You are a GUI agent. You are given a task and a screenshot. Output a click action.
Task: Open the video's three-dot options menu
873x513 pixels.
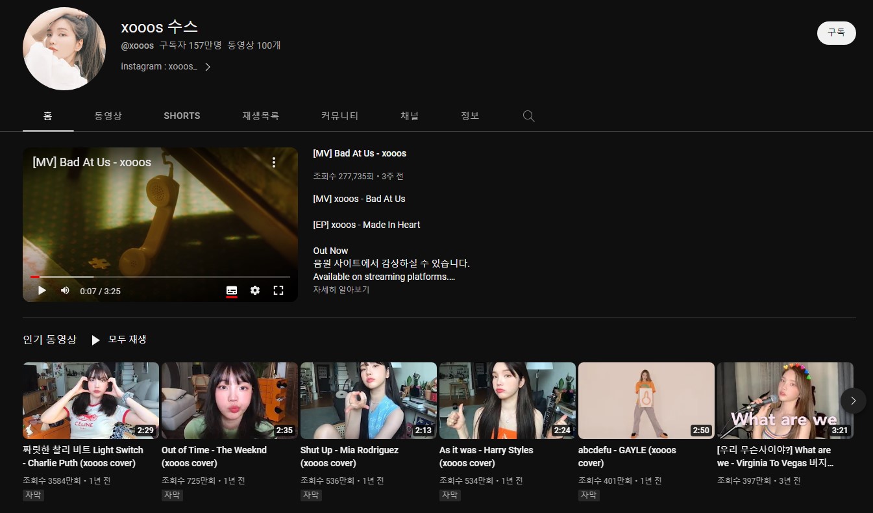tap(273, 162)
